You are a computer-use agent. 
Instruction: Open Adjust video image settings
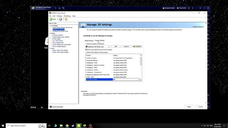click(60, 52)
